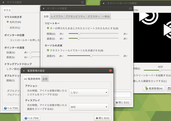
Task: Open the display sleep 30分 dropdown
Action: [x=89, y=107]
